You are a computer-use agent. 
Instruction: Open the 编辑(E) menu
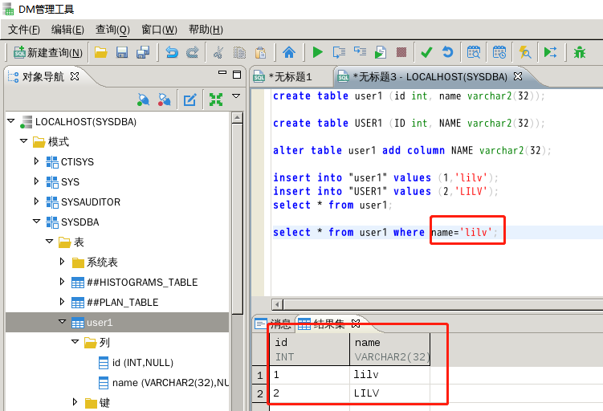tap(67, 30)
